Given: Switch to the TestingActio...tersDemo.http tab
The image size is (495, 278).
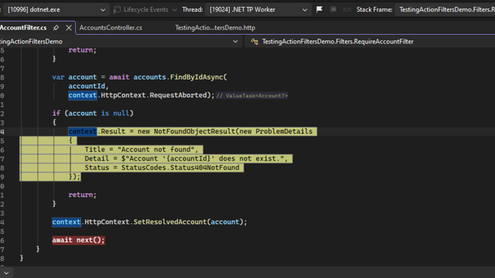Looking at the screenshot, I should [x=215, y=28].
